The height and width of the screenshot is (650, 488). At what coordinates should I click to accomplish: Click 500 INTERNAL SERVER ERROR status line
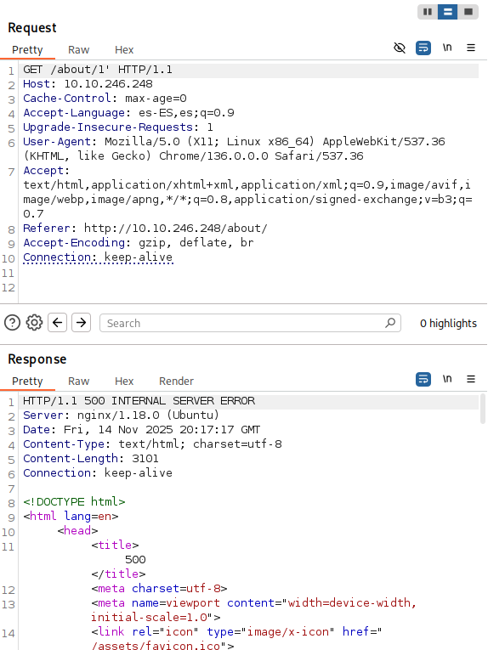click(139, 401)
